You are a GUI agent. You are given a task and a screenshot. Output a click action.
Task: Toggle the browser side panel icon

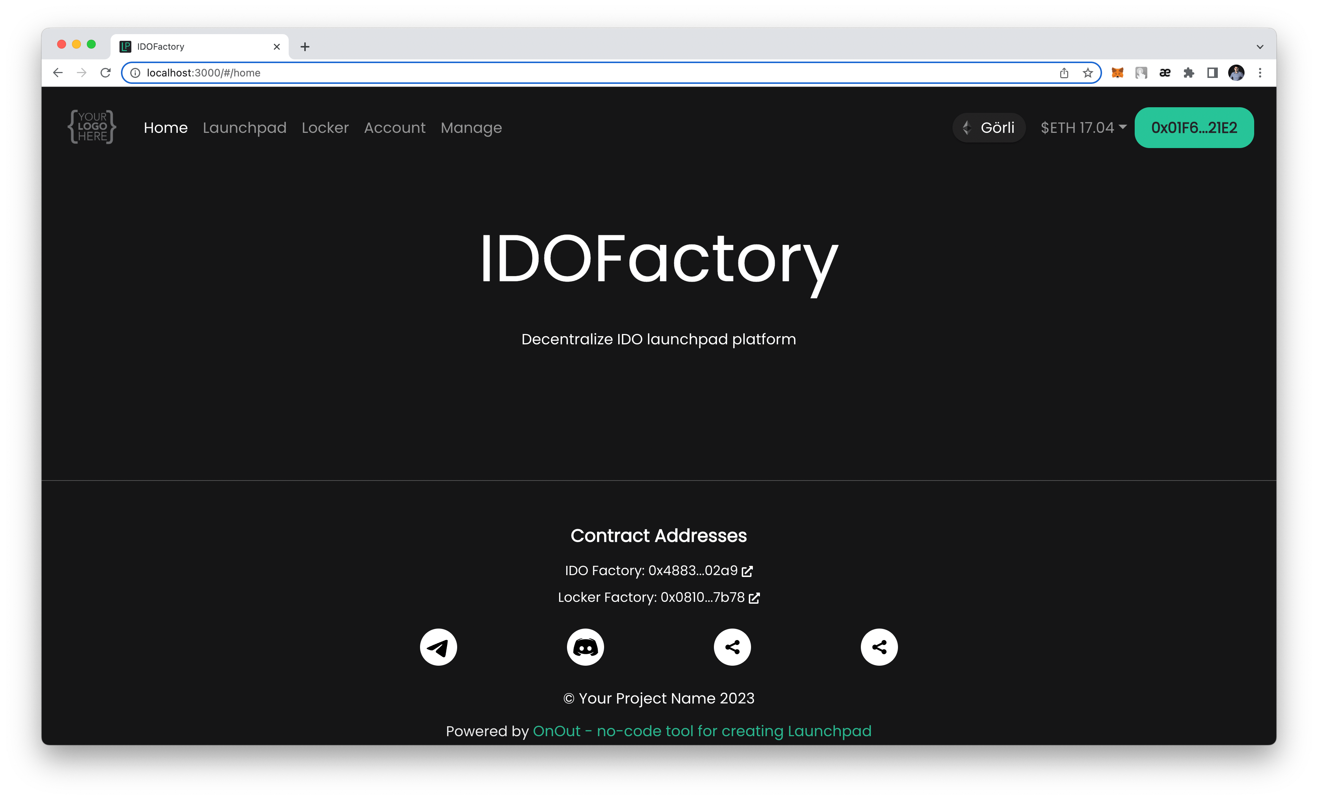[x=1212, y=73]
